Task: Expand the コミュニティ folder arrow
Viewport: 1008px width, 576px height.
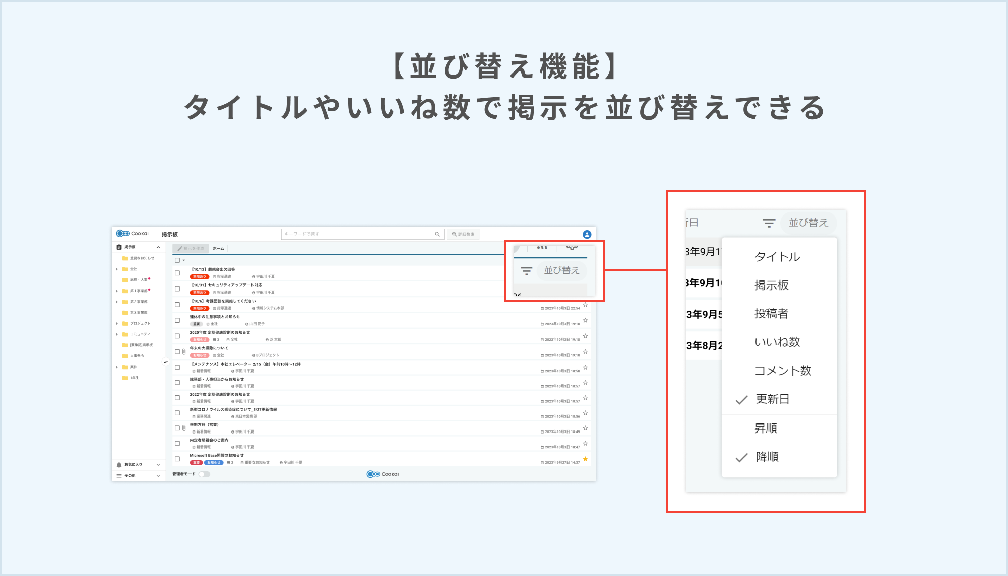Action: (x=117, y=334)
